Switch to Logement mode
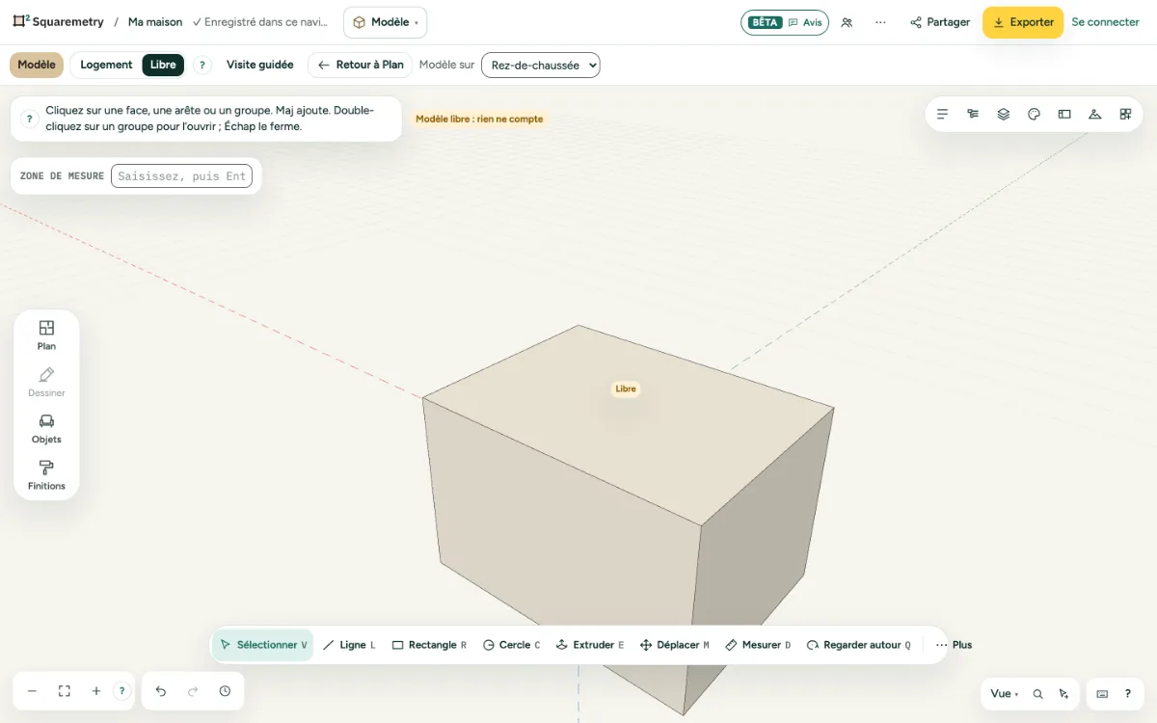 [x=106, y=65]
